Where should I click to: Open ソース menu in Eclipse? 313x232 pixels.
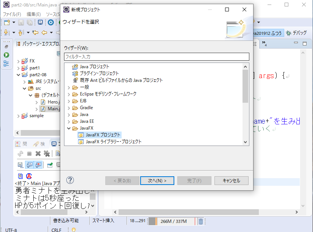click(53, 14)
